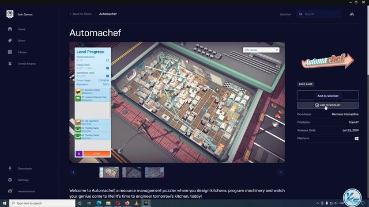
Task: Select the third screenshot thumbnail
Action: click(x=155, y=172)
